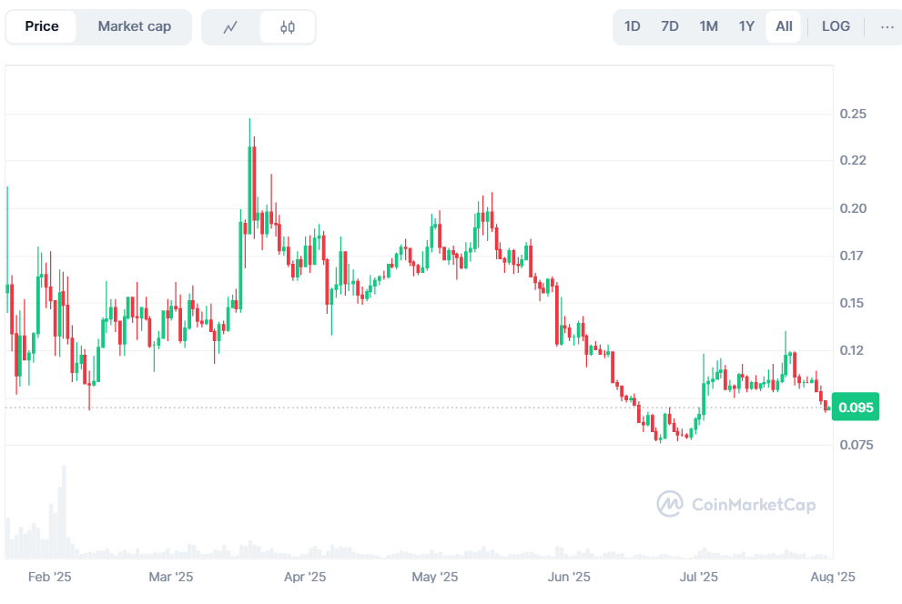Viewport: 902px width, 604px height.
Task: Toggle LOG scale on chart
Action: pyautogui.click(x=836, y=26)
